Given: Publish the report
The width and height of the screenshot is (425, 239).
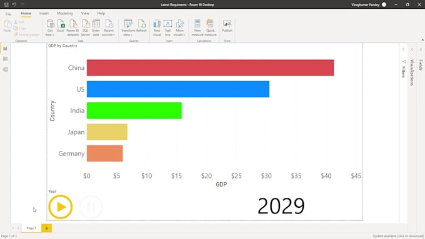Looking at the screenshot, I should [x=227, y=26].
